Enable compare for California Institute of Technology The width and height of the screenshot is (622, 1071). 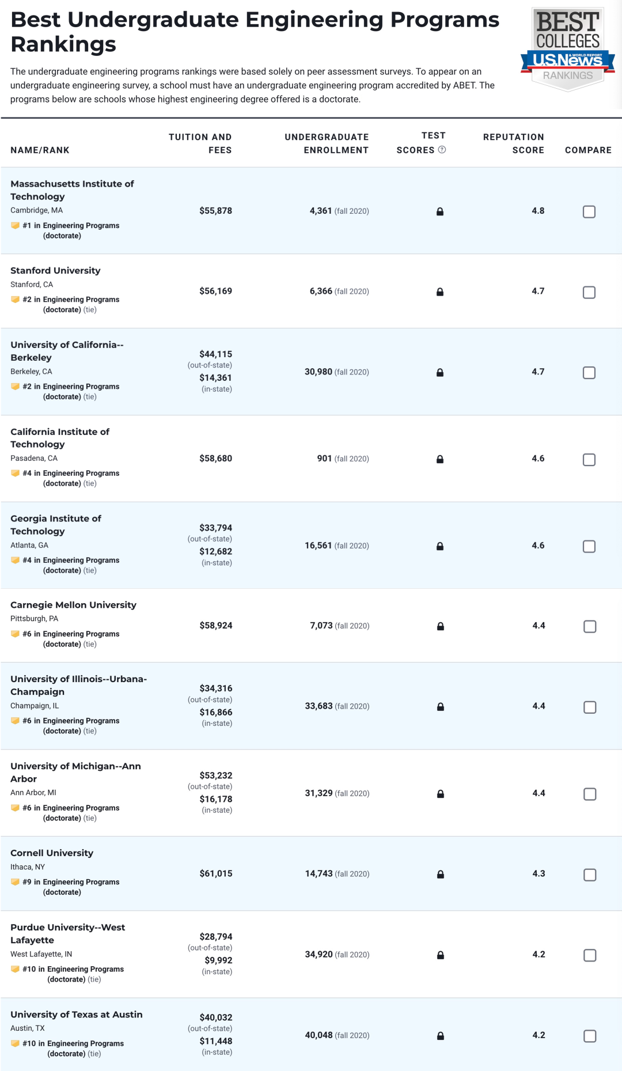point(589,459)
